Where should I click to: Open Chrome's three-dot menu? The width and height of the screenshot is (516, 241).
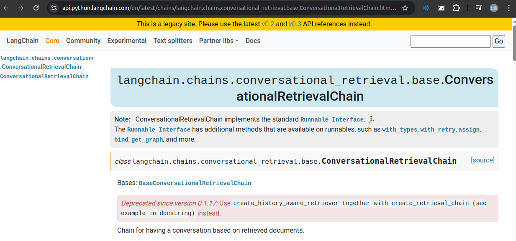click(508, 8)
